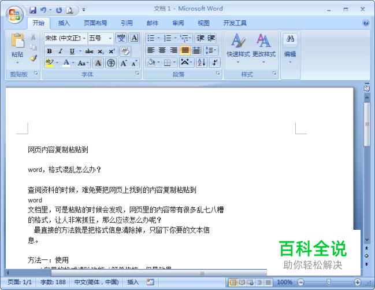Open underline style dropdown arrow
375x290 pixels.
pyautogui.click(x=80, y=51)
